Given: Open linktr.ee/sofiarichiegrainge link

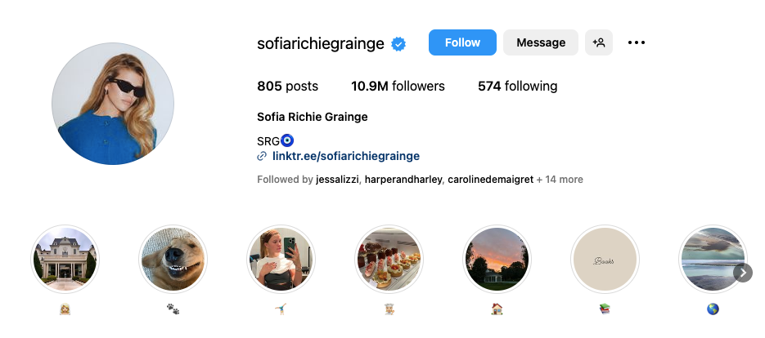Looking at the screenshot, I should (345, 156).
